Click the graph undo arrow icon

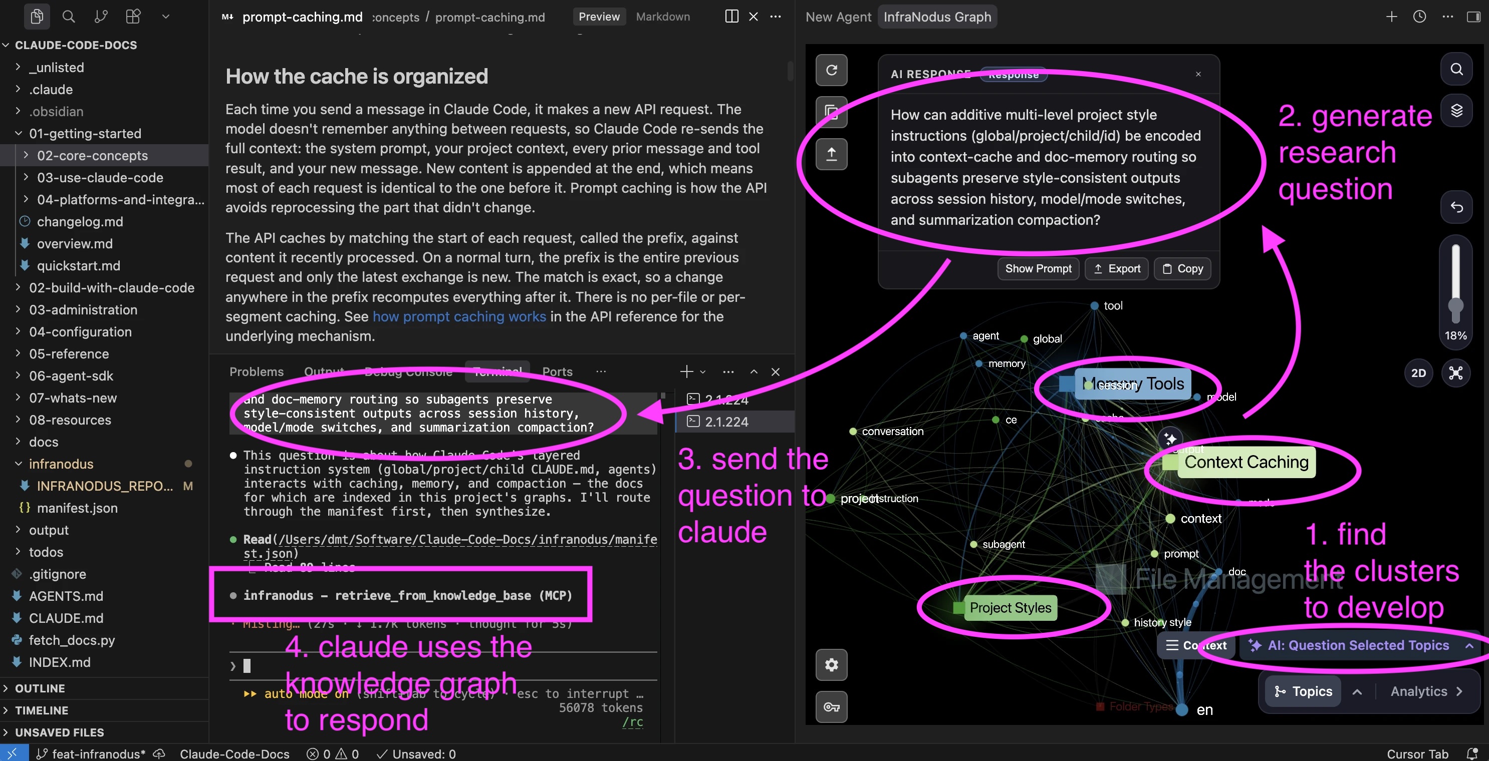[1456, 207]
